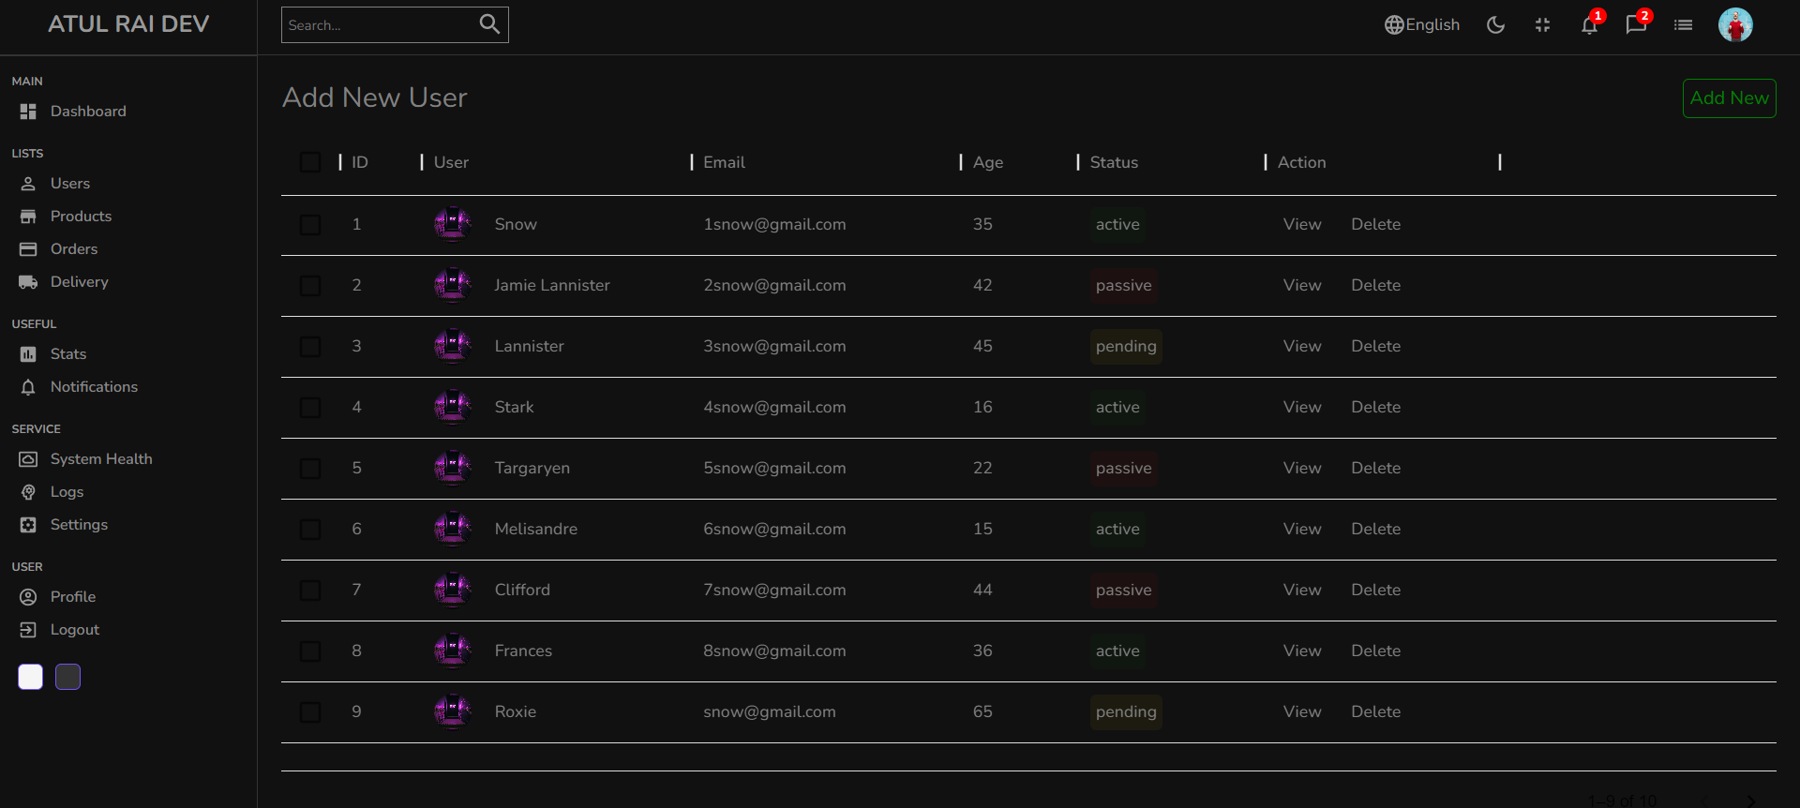
Task: Click the ATUL RAI DEV logo
Action: (128, 24)
